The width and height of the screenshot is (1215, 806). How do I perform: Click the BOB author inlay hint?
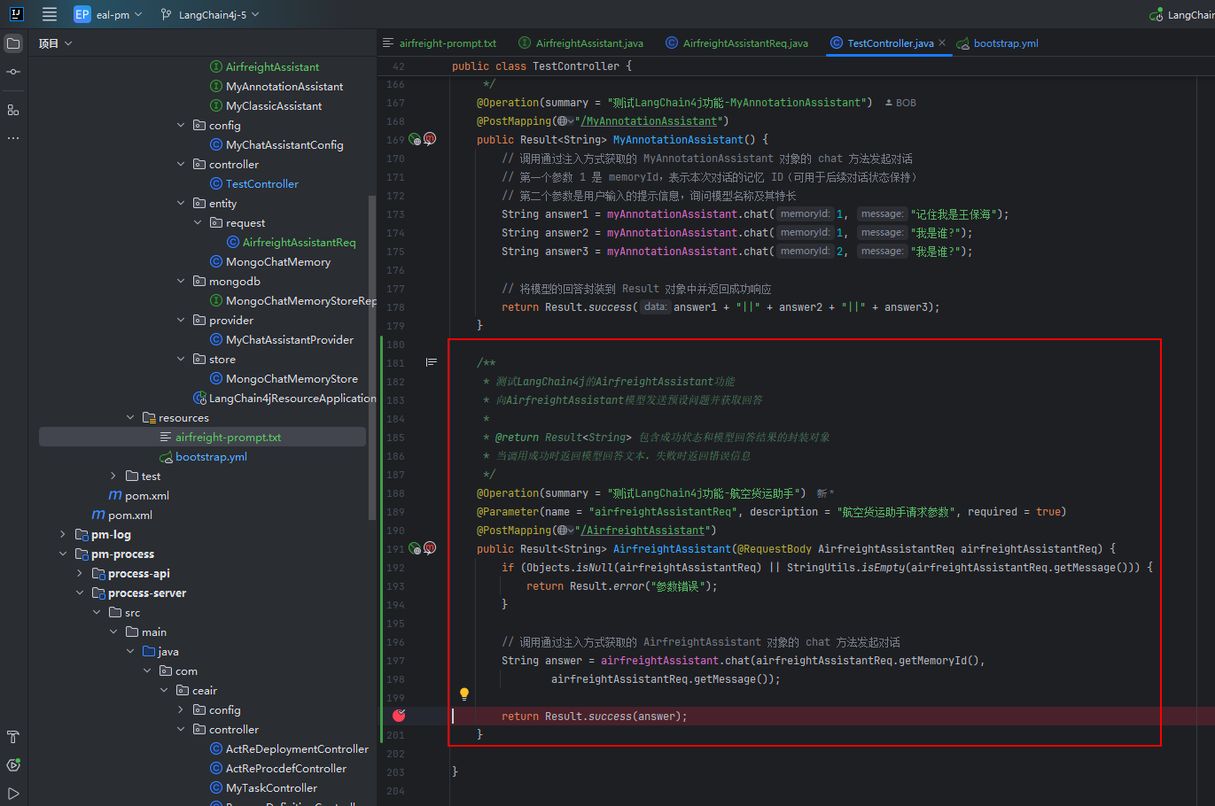coord(900,103)
